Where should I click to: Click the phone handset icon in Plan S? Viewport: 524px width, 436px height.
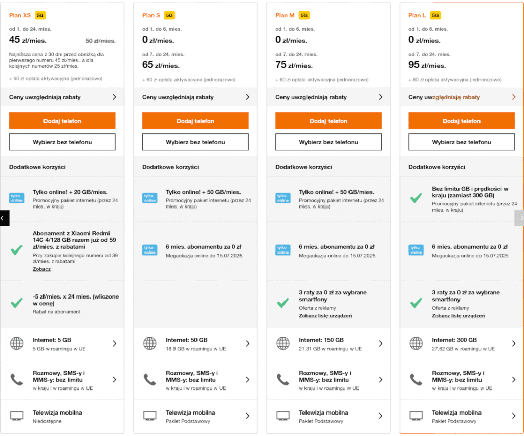pos(150,380)
